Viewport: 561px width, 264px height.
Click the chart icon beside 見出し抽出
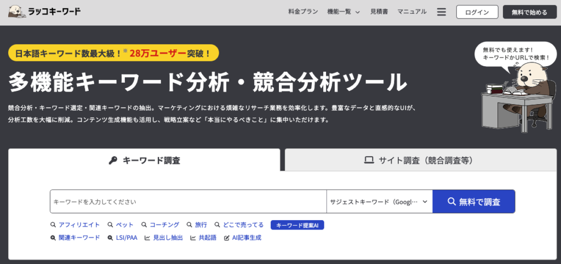click(x=147, y=238)
